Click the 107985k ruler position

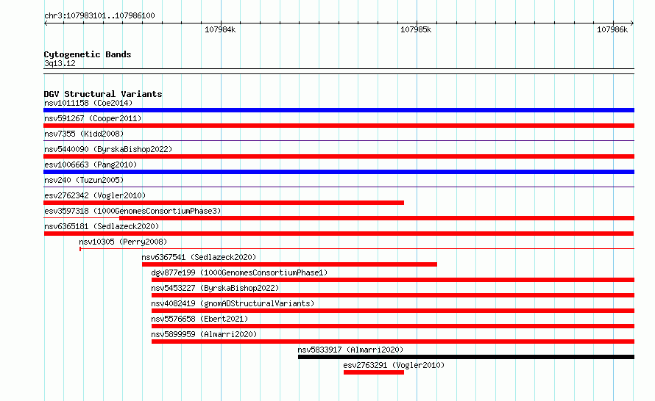[x=416, y=29]
